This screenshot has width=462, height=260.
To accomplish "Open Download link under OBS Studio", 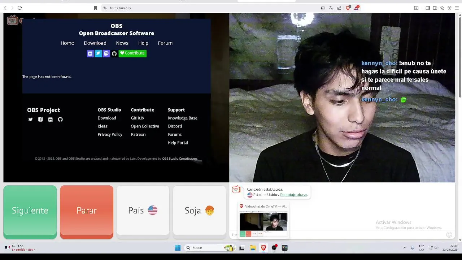I will click(x=107, y=118).
